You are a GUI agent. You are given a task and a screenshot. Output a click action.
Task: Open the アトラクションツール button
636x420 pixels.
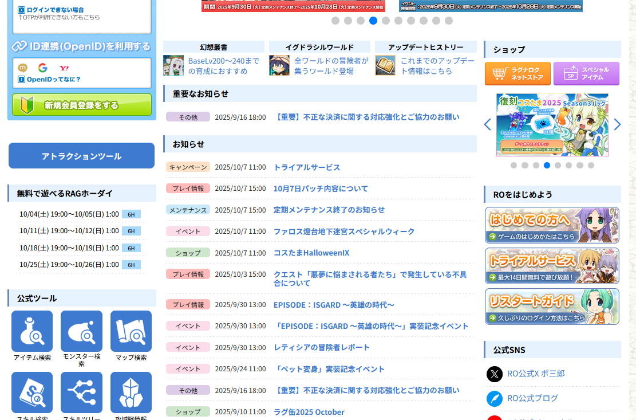pos(81,156)
